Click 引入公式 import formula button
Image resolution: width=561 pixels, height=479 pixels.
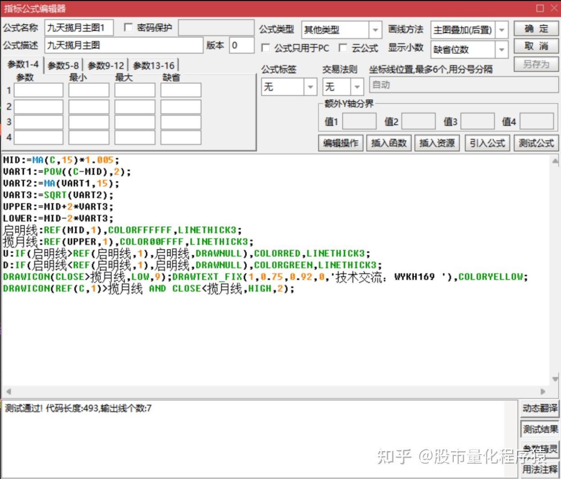point(487,143)
